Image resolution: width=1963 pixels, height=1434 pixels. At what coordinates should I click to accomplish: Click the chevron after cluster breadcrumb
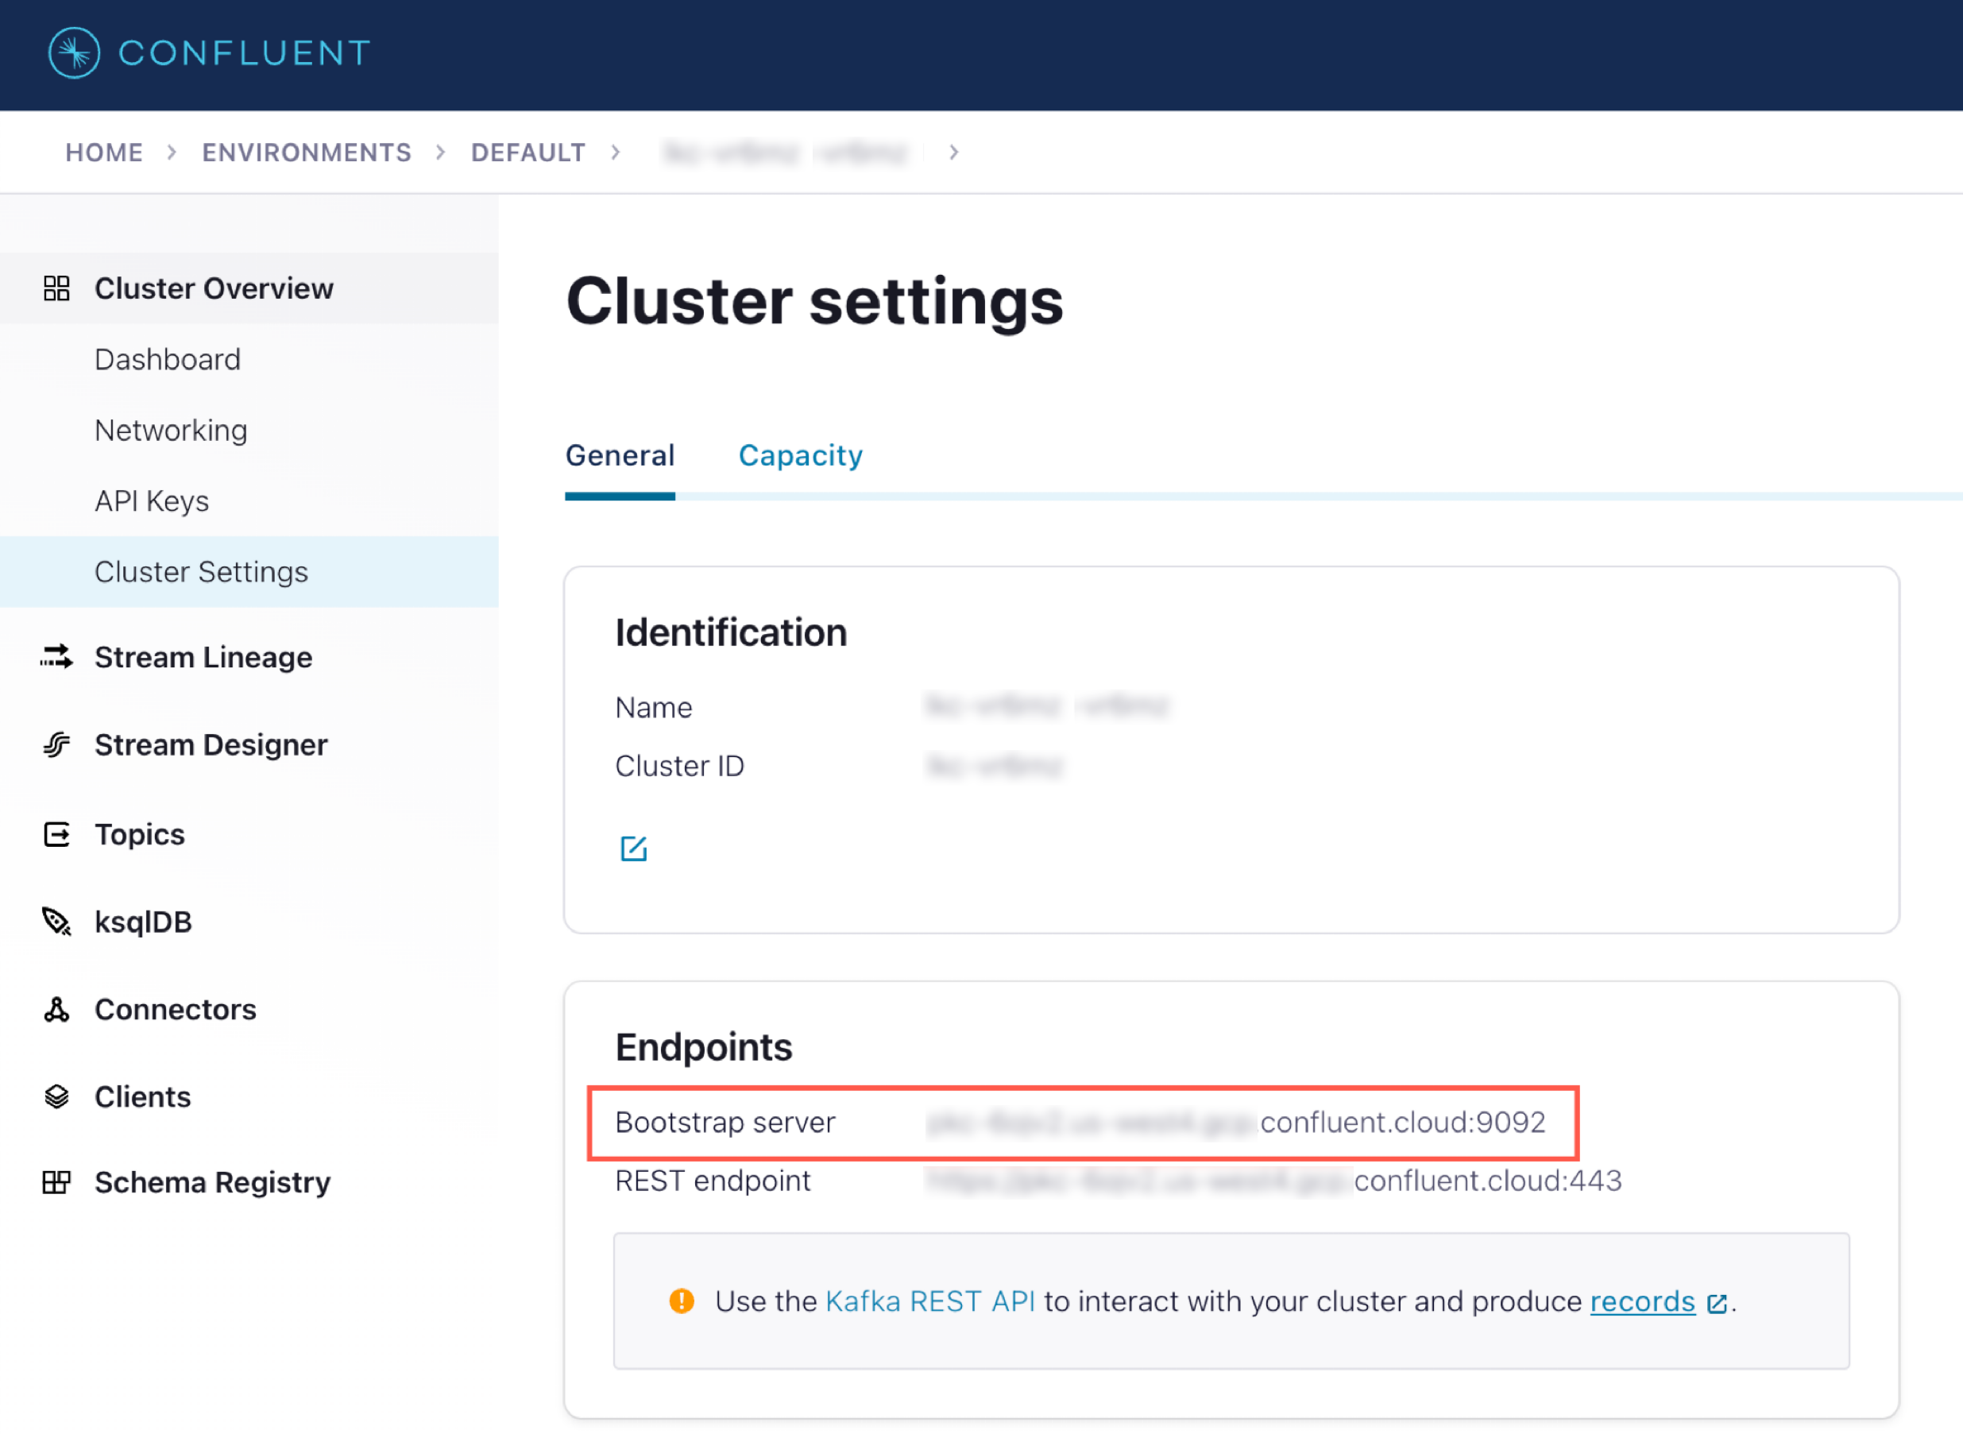coord(954,153)
